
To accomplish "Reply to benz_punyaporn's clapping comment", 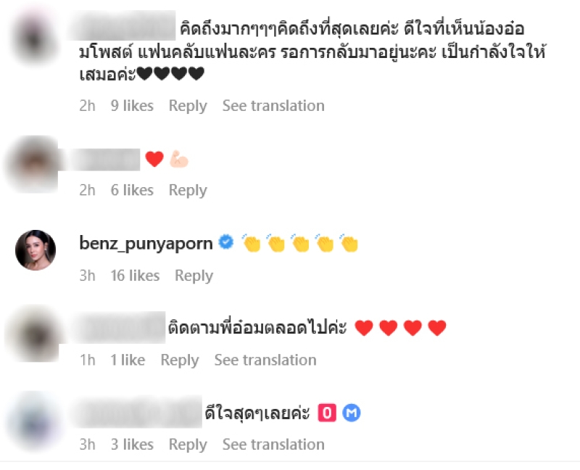I will tap(194, 276).
